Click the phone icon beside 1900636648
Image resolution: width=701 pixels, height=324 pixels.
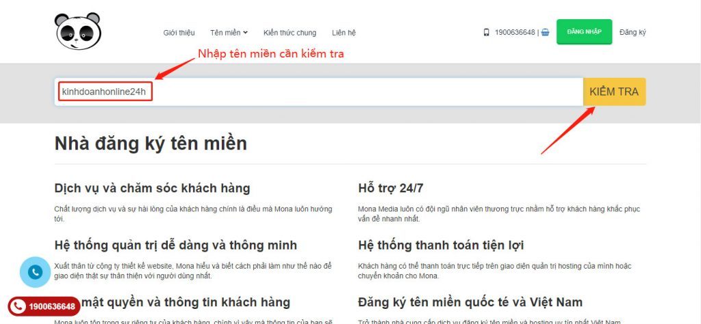click(x=487, y=32)
